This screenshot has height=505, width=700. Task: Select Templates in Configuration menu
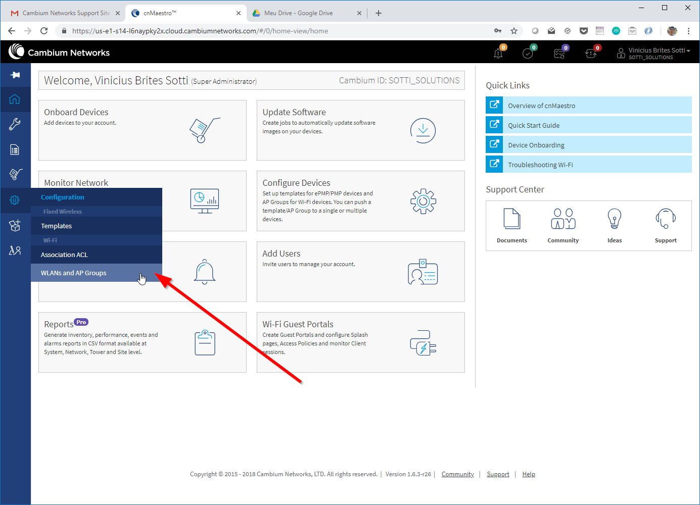coord(97,226)
